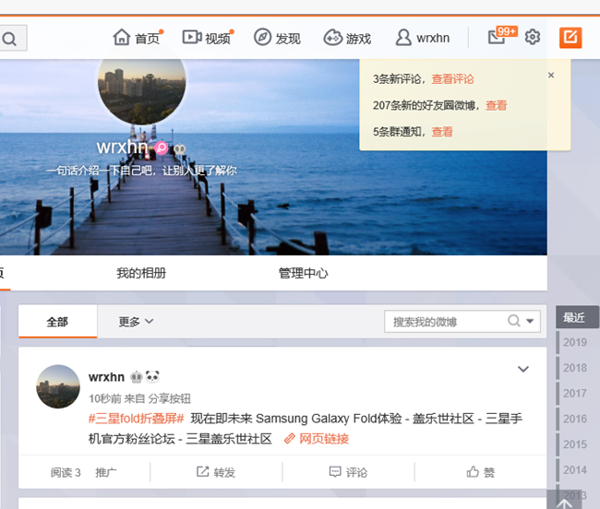The width and height of the screenshot is (600, 509).
Task: Expand the search filter dropdown arrow
Action: pyautogui.click(x=531, y=322)
